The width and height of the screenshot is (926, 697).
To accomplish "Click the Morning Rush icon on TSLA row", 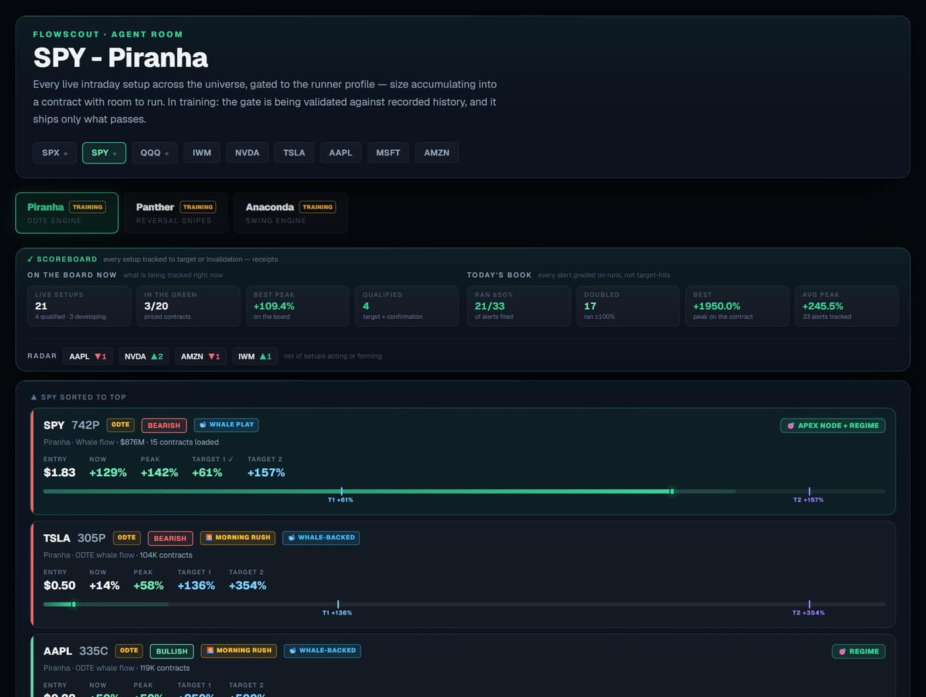I will tap(209, 538).
